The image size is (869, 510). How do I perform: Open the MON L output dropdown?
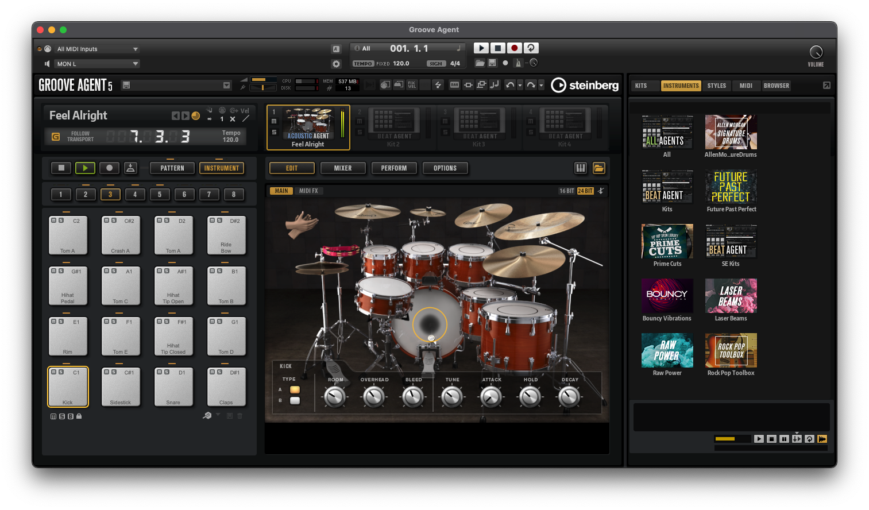click(x=97, y=64)
